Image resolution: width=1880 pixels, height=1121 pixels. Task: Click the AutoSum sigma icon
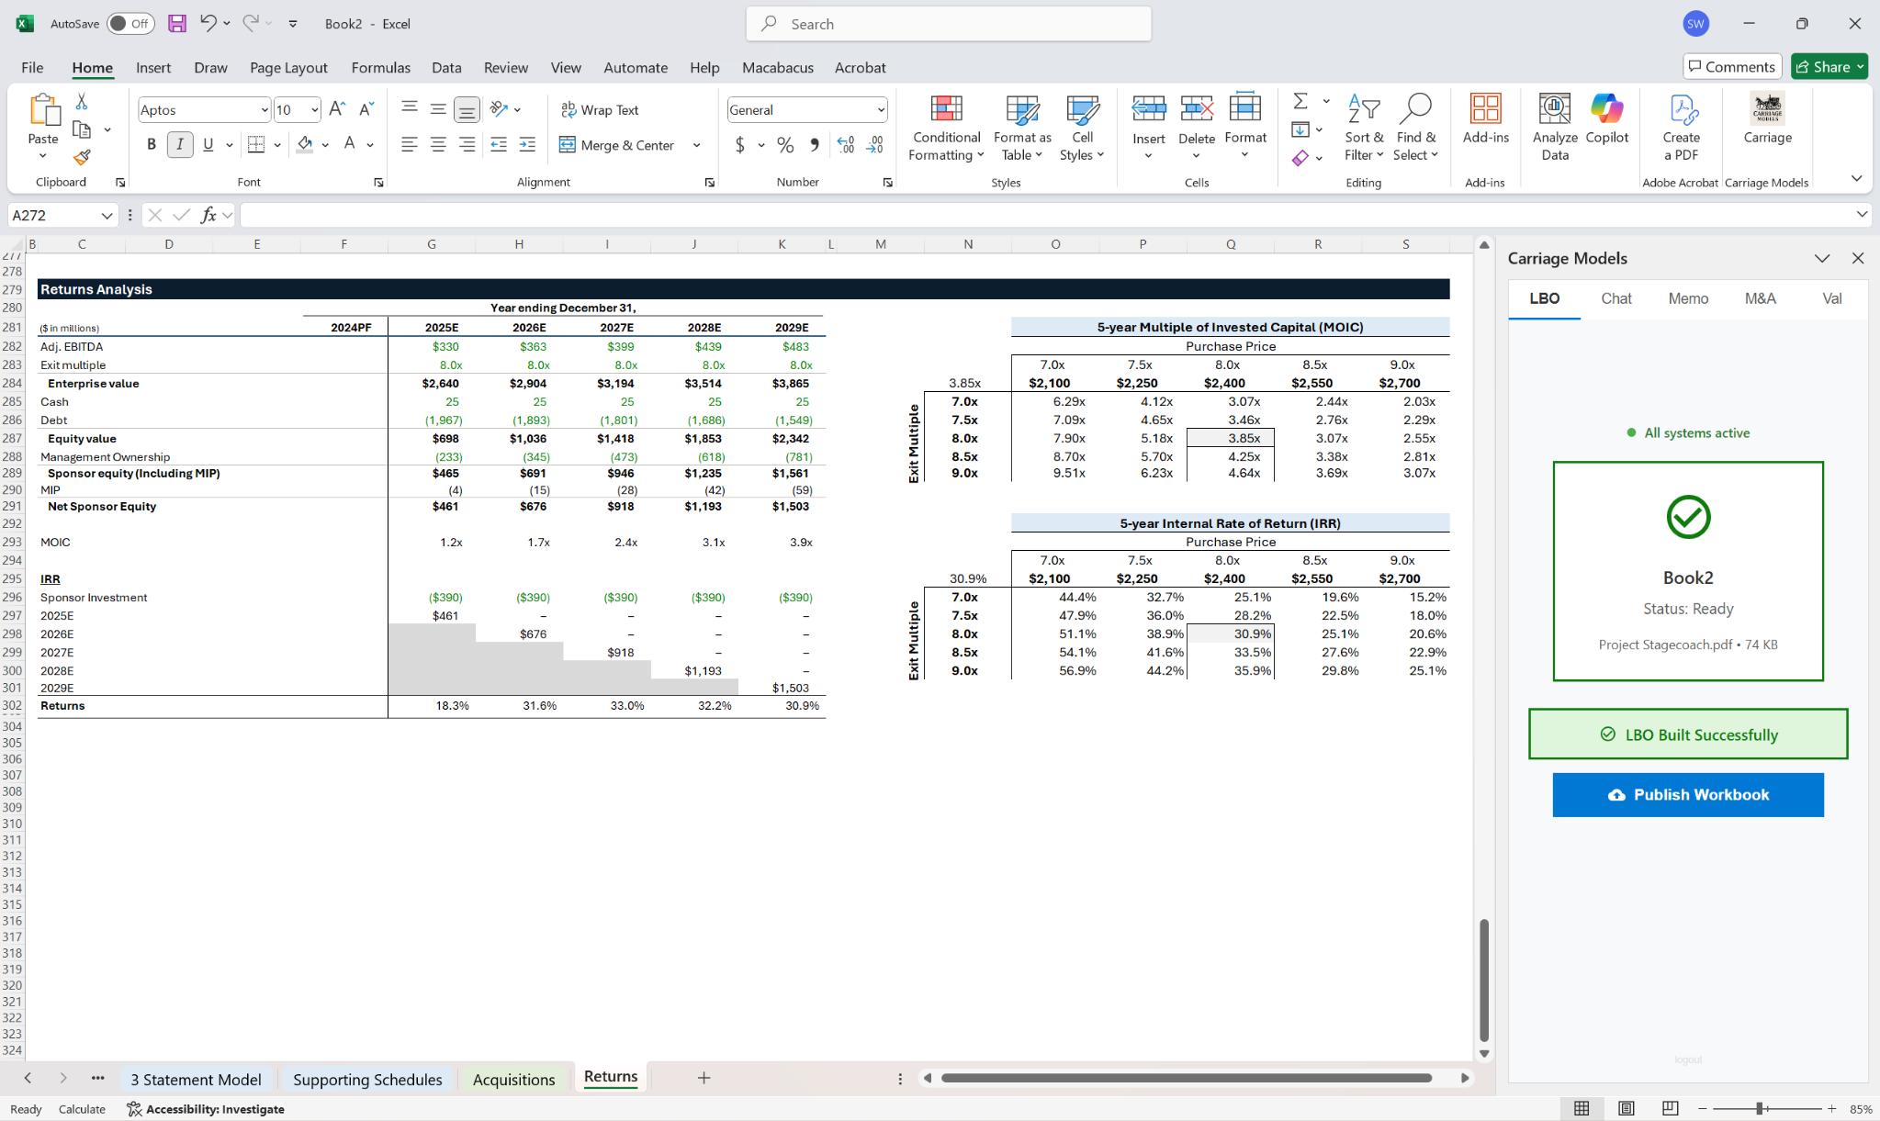pos(1300,101)
